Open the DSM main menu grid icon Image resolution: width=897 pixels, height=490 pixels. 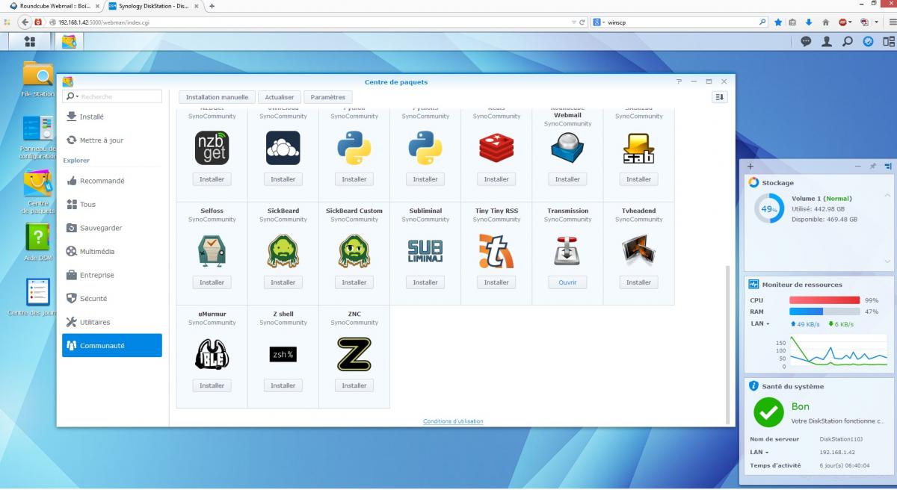[30, 42]
